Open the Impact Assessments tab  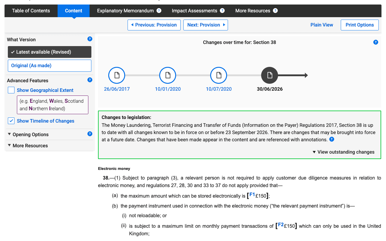coord(195,11)
